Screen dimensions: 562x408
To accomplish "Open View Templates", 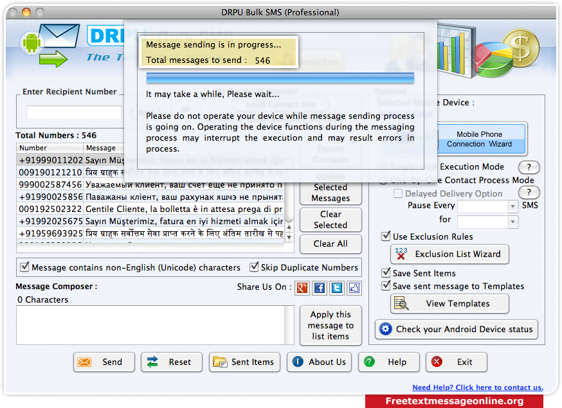I will click(449, 303).
